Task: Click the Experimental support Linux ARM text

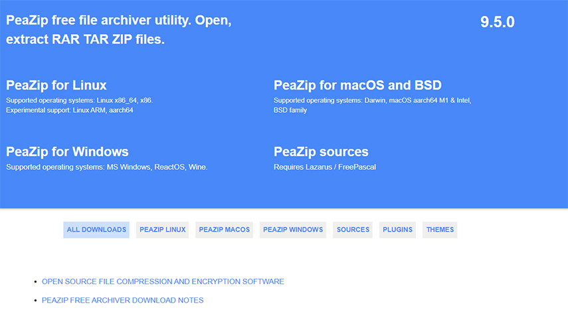Action: click(70, 110)
